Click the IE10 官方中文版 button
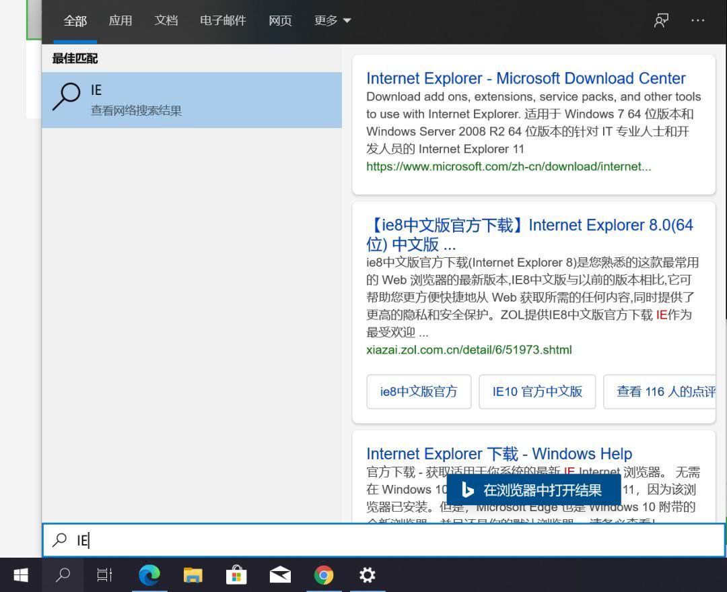This screenshot has height=592, width=727. point(537,391)
